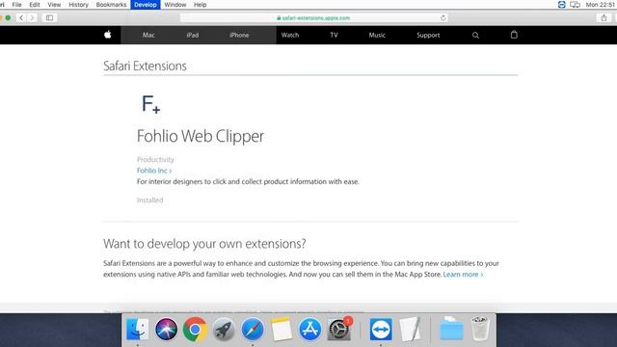Image resolution: width=617 pixels, height=347 pixels.
Task: Open the Window menu
Action: pyautogui.click(x=175, y=5)
